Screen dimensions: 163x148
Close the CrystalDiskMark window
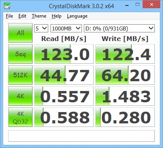[x=152, y=5]
